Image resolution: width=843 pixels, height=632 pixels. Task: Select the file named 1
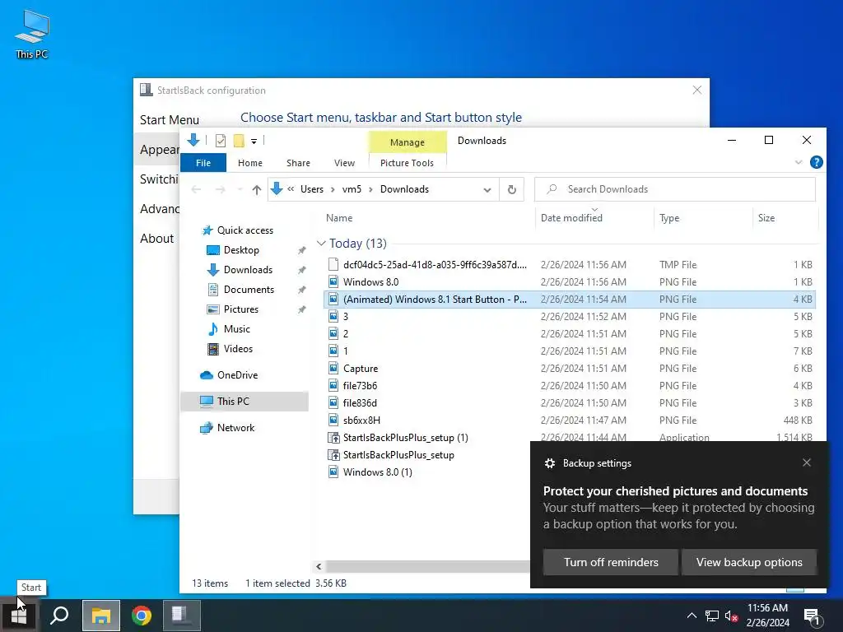[346, 351]
